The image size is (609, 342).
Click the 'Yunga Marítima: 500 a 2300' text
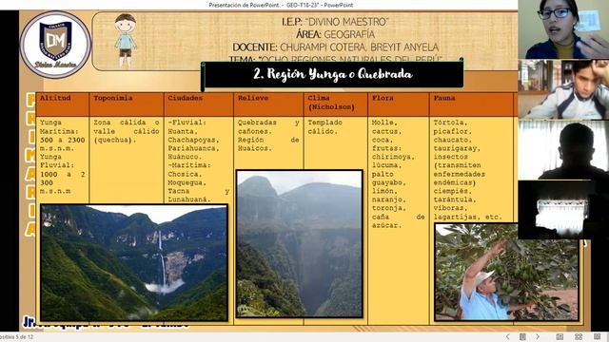coord(62,131)
